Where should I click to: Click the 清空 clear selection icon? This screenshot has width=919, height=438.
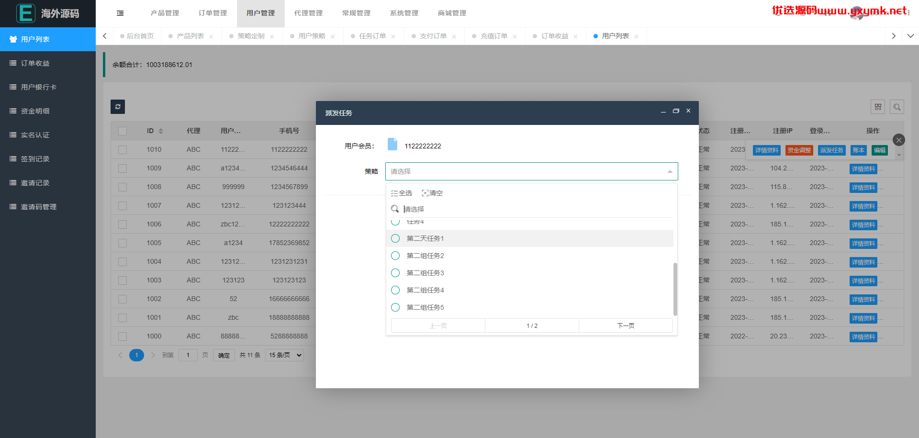(425, 193)
